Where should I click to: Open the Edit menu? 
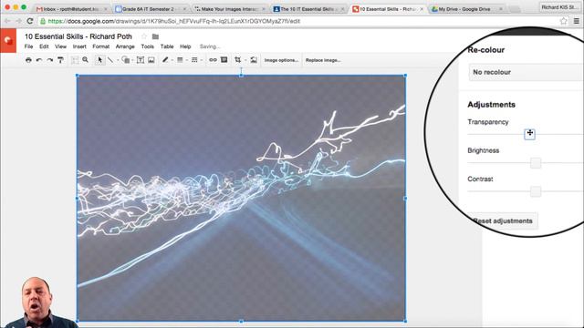pos(44,46)
